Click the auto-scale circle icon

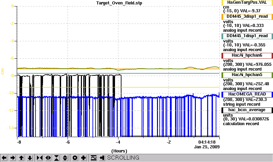tap(75, 158)
